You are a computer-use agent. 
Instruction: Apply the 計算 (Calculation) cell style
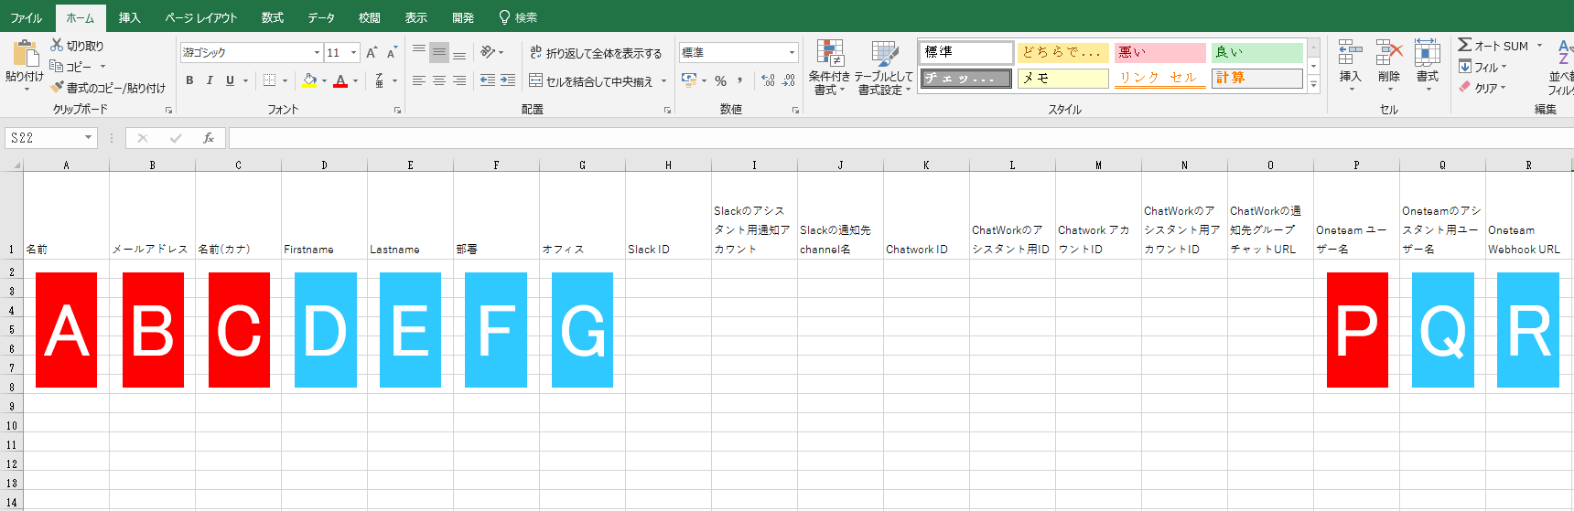[1257, 79]
